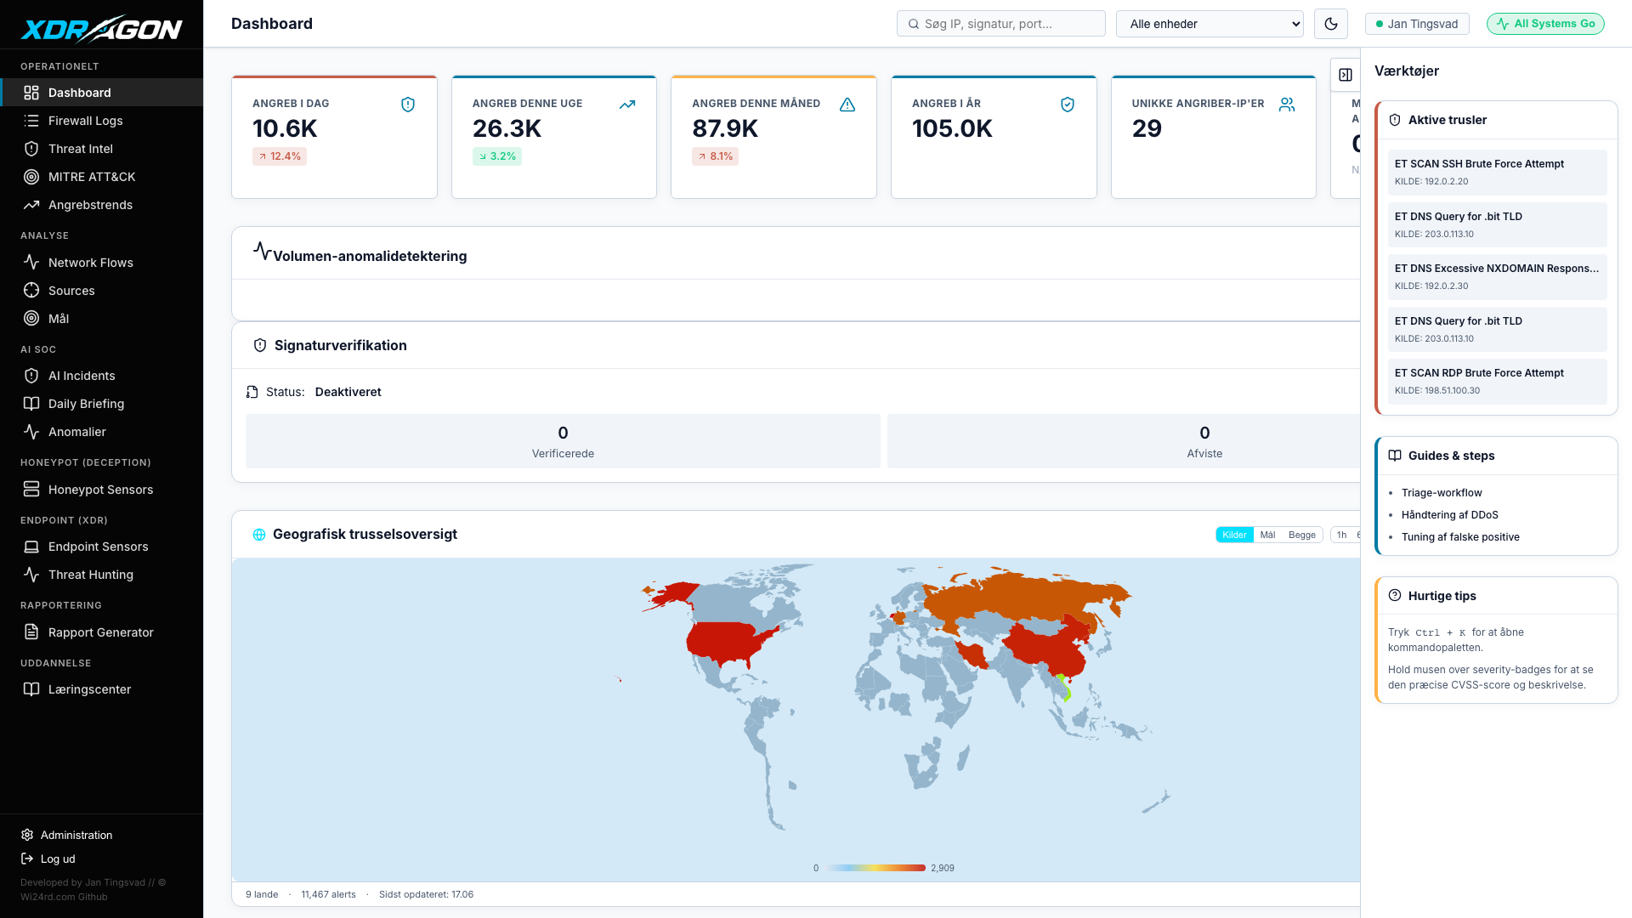
Task: Click the Jan Tingsvad user button
Action: point(1416,24)
